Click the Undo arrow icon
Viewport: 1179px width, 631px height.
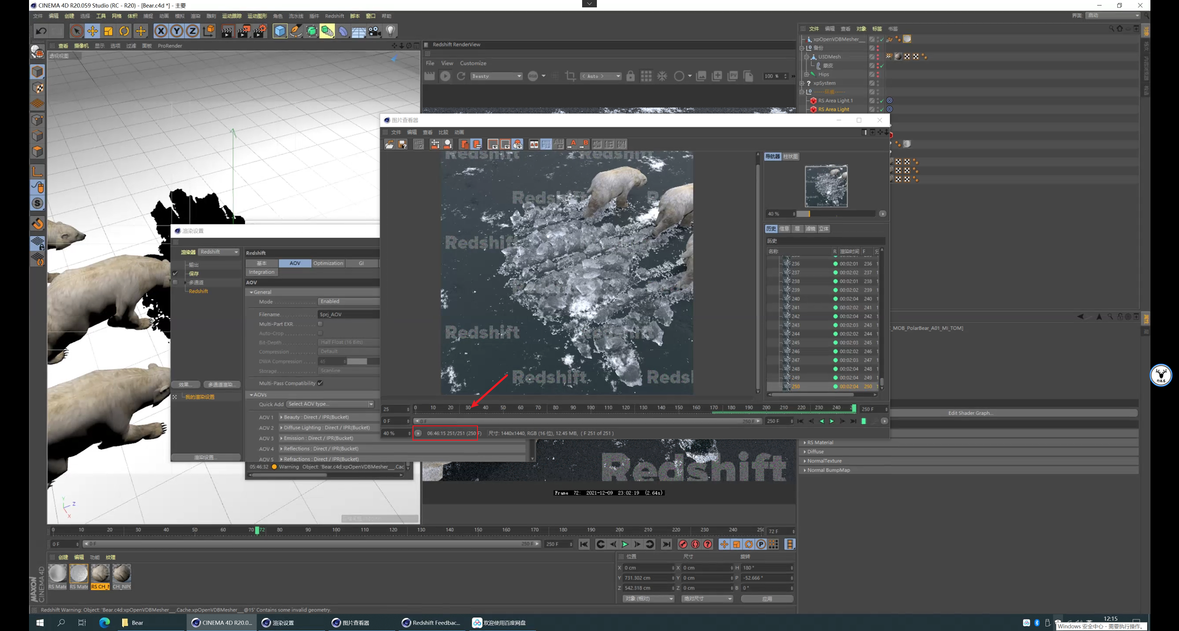coord(41,31)
